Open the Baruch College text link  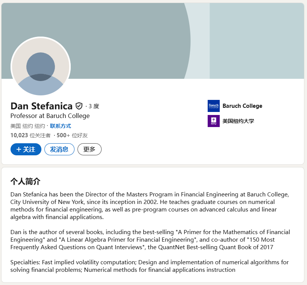tap(242, 106)
